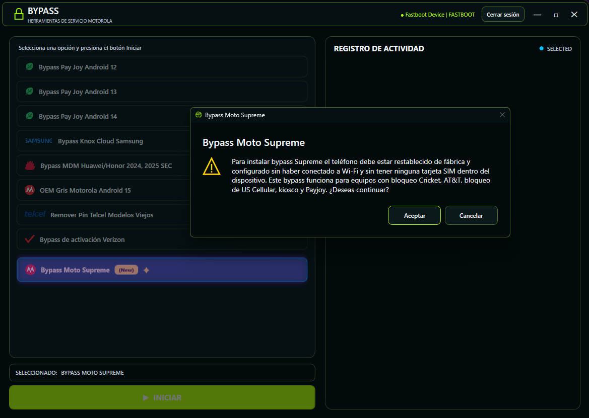Click the Bypass Moto Supreme dialog heading

coord(253,142)
